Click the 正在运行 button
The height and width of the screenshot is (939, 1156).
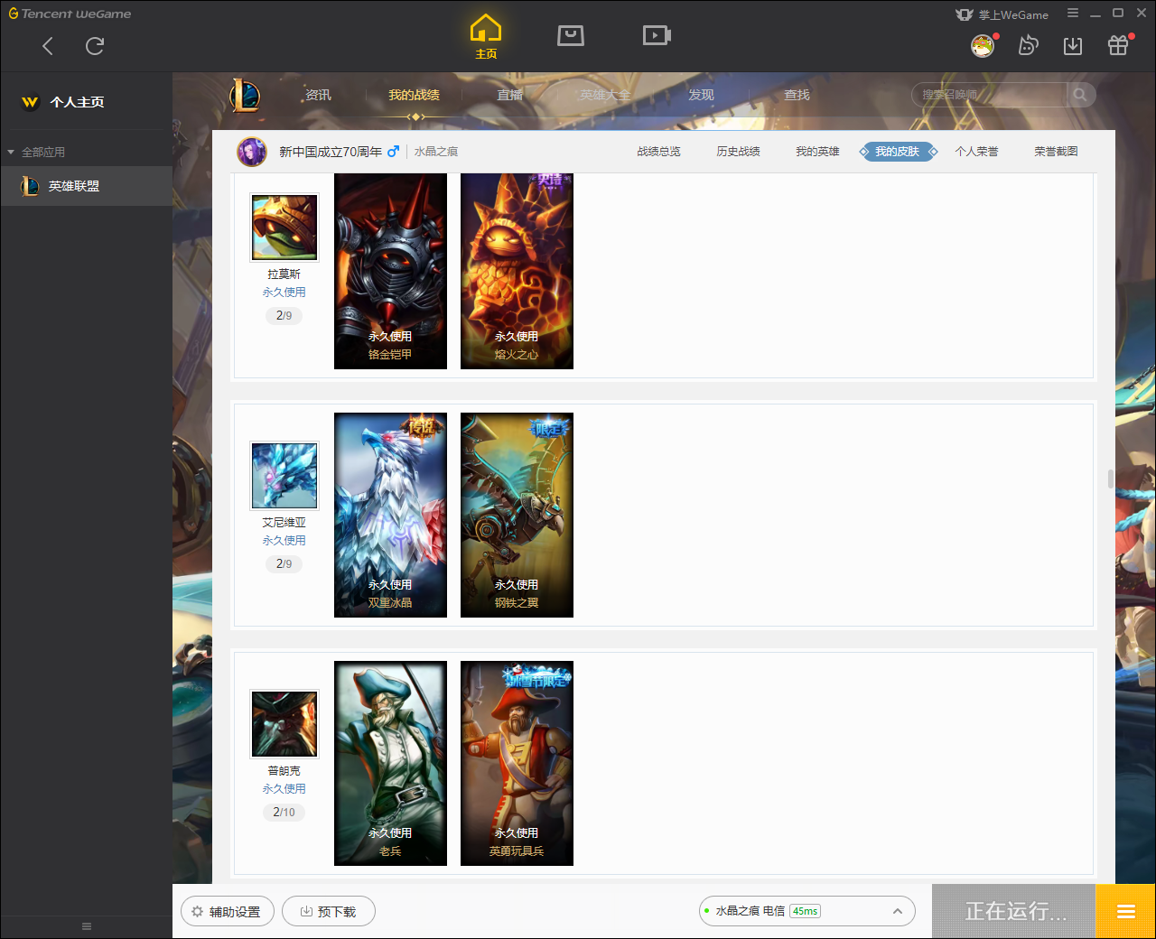pos(1014,912)
